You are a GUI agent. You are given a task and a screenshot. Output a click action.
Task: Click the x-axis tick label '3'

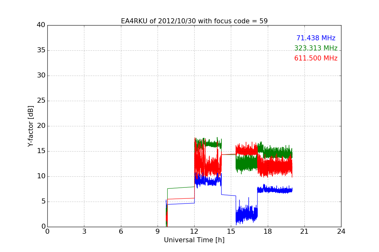click(84, 232)
